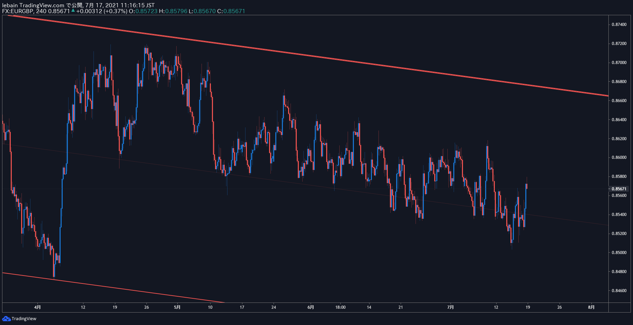Click the low value 0.85670
633x325 pixels.
(x=205, y=11)
